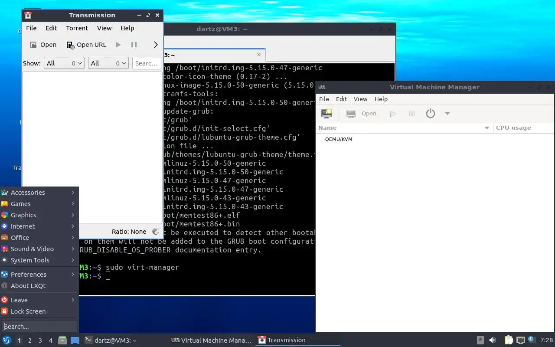
Task: Open About LXQt from the menu
Action: click(x=39, y=286)
